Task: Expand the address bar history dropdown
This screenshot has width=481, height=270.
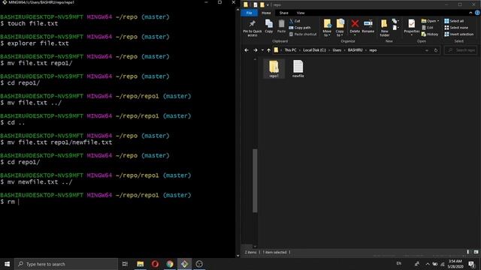Action: (427, 50)
